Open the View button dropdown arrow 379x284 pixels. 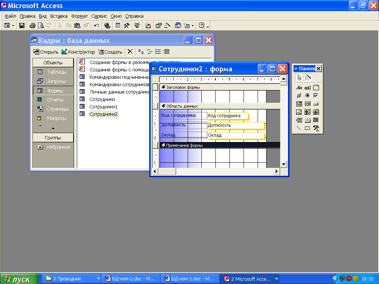pyautogui.click(x=13, y=26)
